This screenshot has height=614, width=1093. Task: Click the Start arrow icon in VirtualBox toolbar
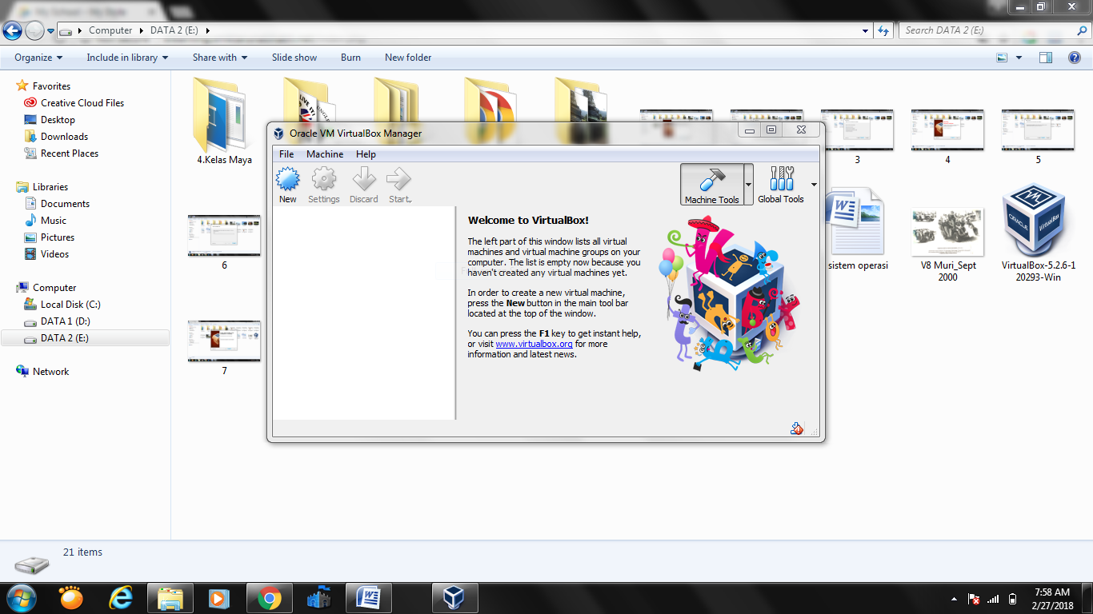point(399,185)
